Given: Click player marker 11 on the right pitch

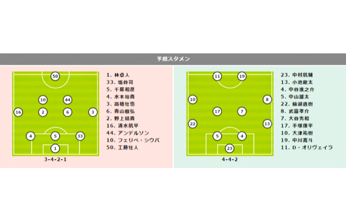Looking at the screenshot, I should coord(217,76).
